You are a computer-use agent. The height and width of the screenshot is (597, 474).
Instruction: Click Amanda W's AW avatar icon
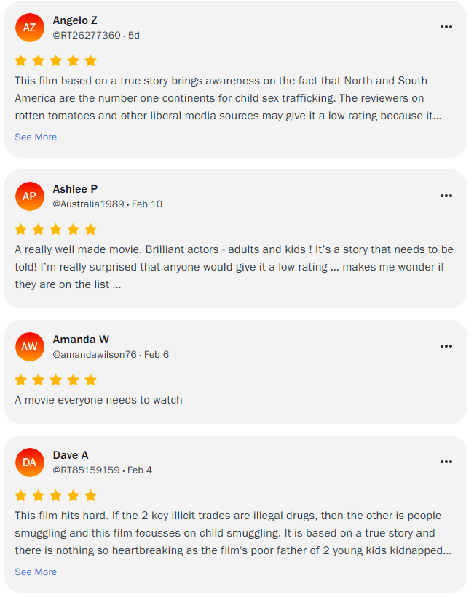tap(29, 347)
